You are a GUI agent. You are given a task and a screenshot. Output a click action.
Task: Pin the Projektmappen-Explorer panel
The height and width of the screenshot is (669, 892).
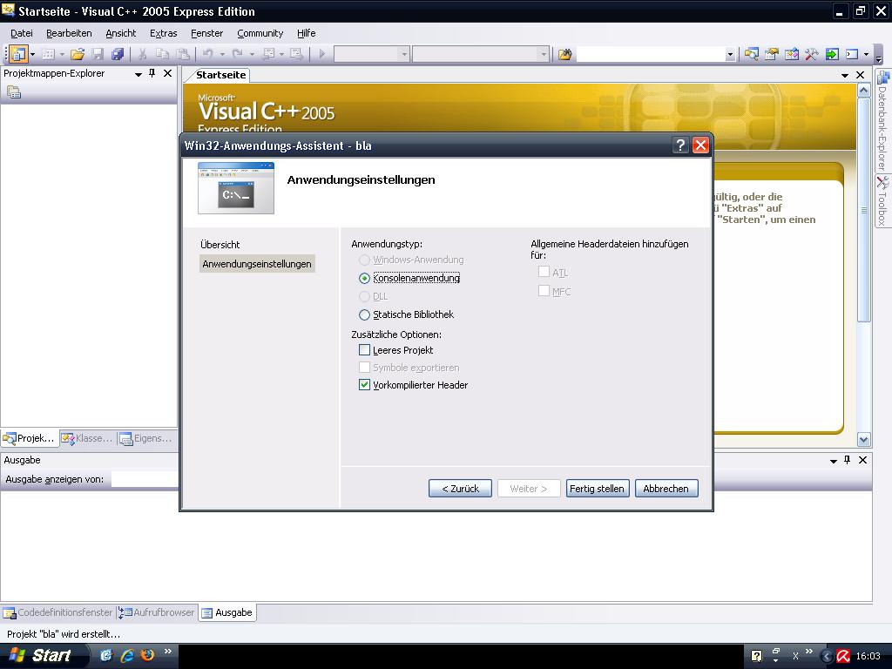pos(152,73)
